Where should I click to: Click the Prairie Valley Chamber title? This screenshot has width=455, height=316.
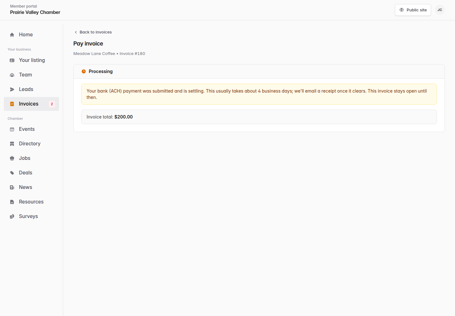(x=35, y=12)
